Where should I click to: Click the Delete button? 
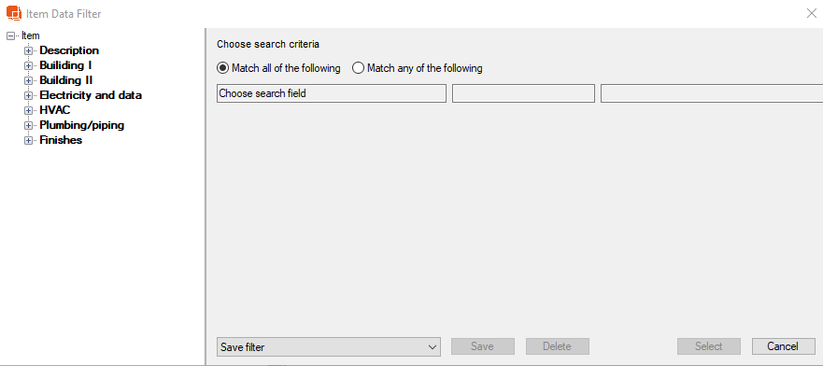click(x=558, y=346)
